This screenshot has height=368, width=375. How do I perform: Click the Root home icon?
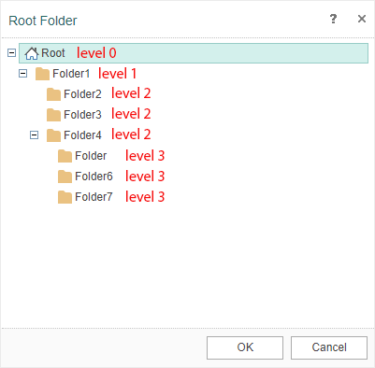click(32, 53)
